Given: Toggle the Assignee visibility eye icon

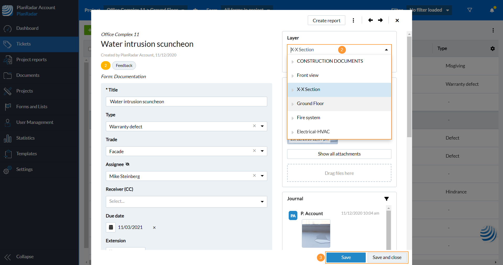Looking at the screenshot, I should [128, 164].
